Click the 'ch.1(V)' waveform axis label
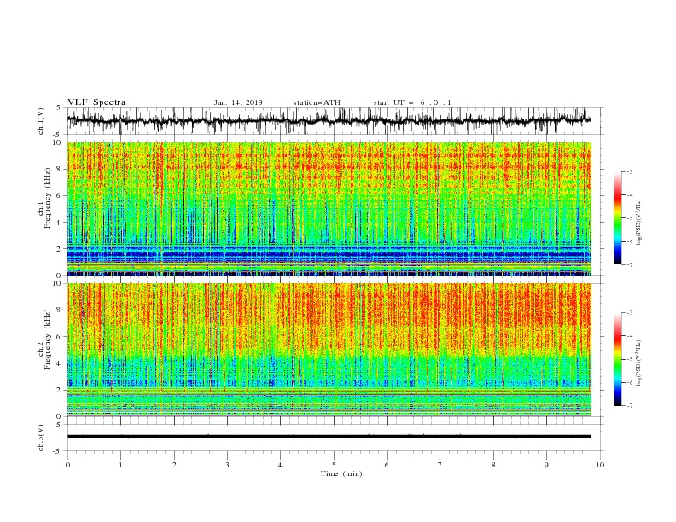 (x=41, y=122)
